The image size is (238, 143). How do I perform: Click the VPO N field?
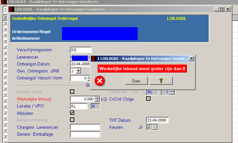95,106
